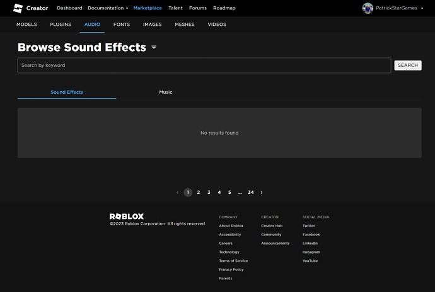Go to page 3
The height and width of the screenshot is (292, 435).
click(x=209, y=193)
